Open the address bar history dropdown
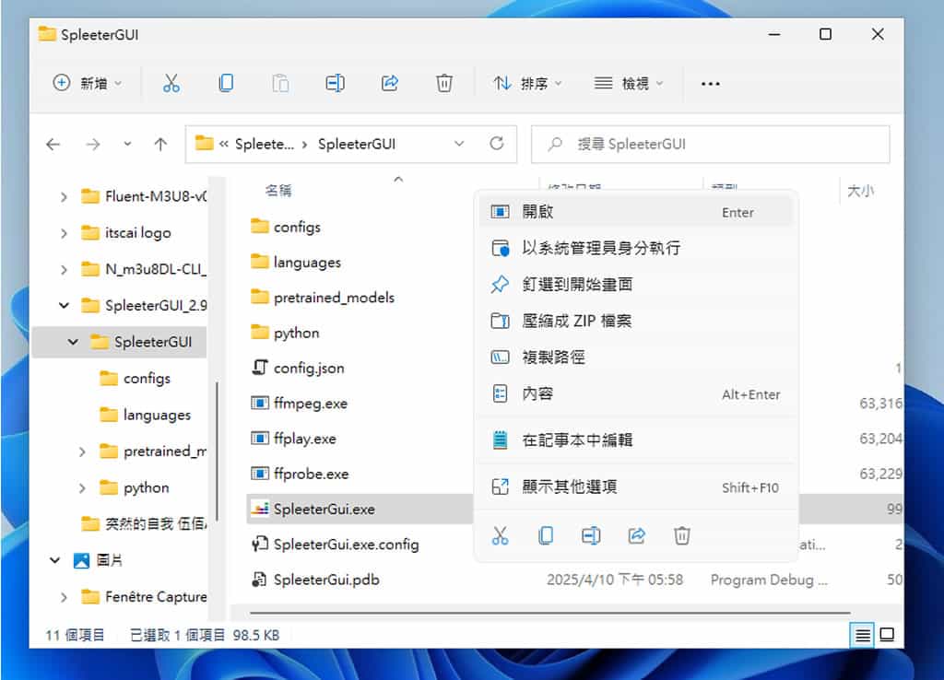Viewport: 944px width, 680px height. coord(459,144)
